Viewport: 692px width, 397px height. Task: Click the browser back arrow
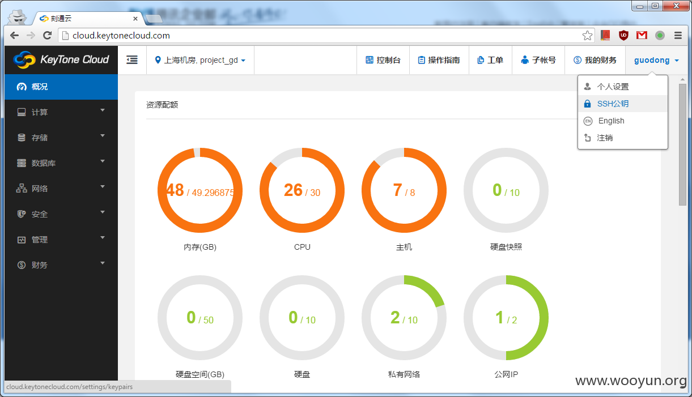click(x=15, y=35)
